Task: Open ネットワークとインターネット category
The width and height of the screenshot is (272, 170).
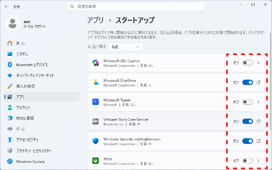Action: tap(42, 75)
